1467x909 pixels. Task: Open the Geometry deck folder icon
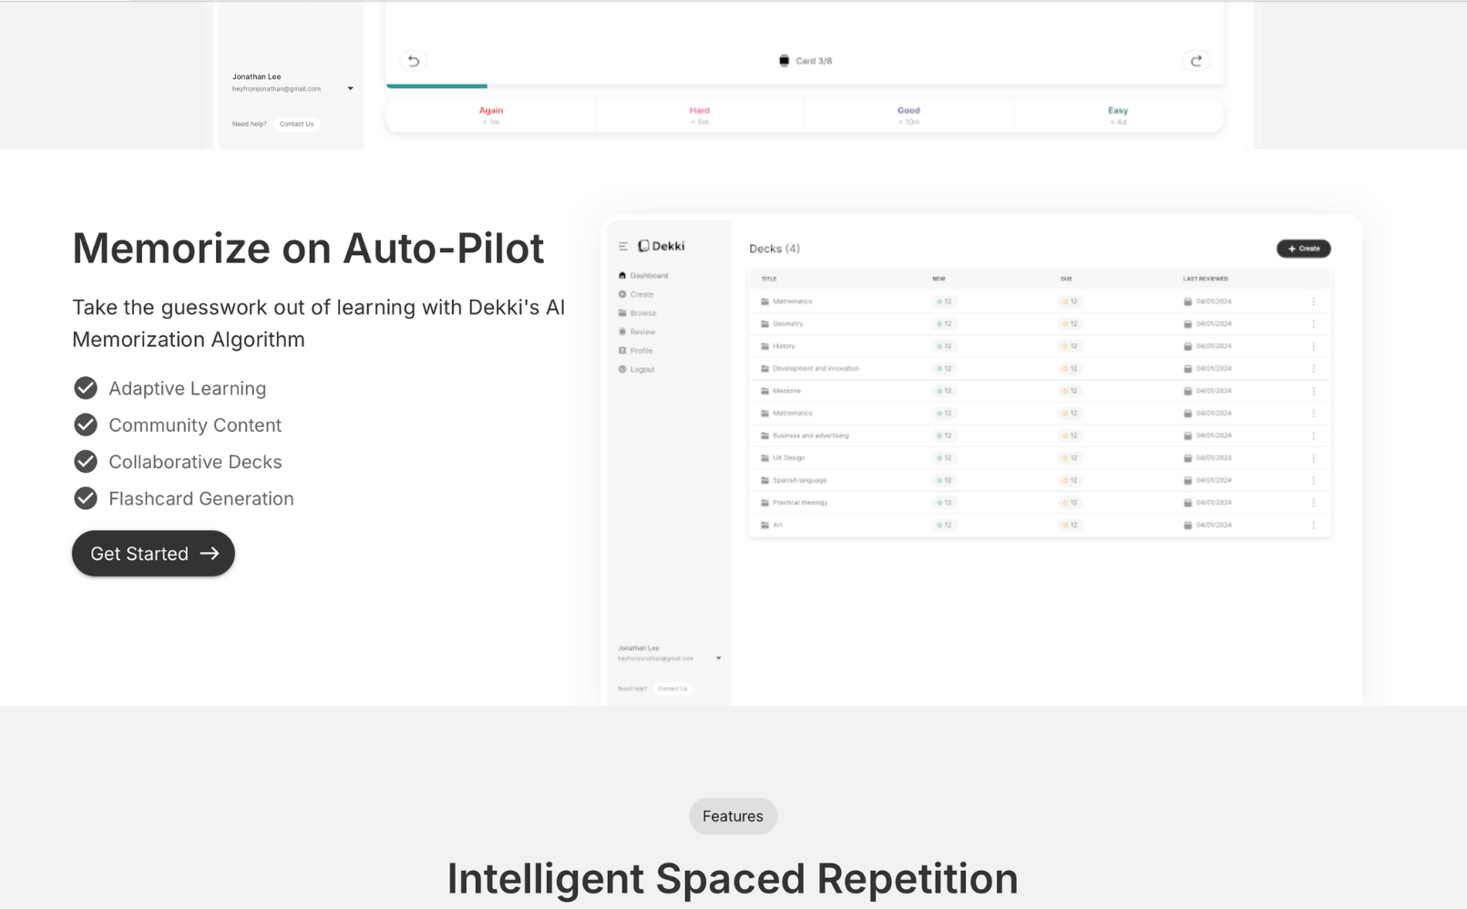click(765, 324)
